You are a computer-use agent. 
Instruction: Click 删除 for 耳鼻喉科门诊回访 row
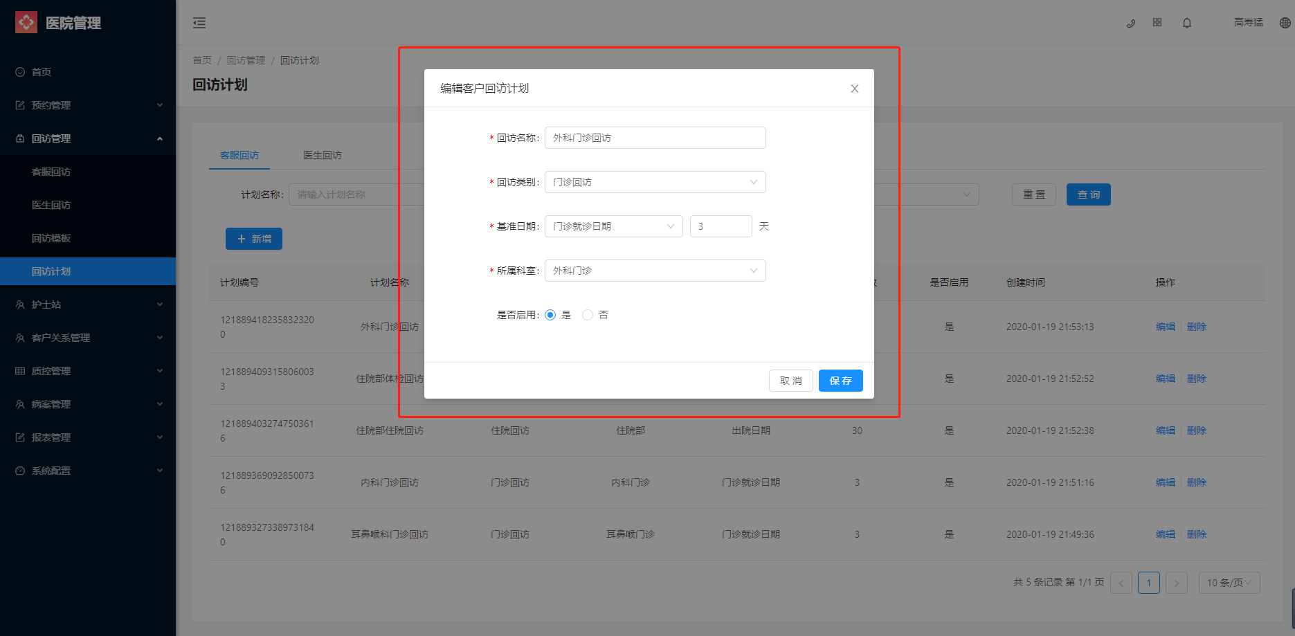click(1197, 534)
